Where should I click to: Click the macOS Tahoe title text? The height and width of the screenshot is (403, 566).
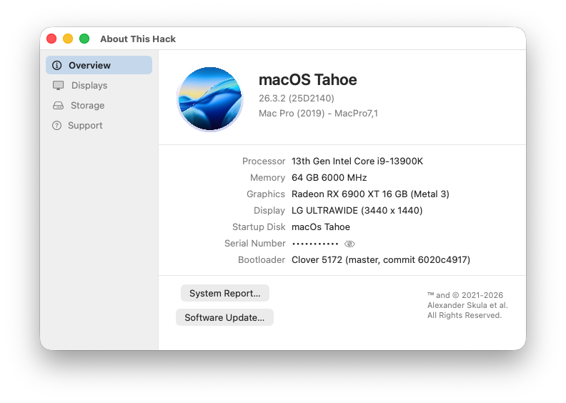(x=308, y=80)
